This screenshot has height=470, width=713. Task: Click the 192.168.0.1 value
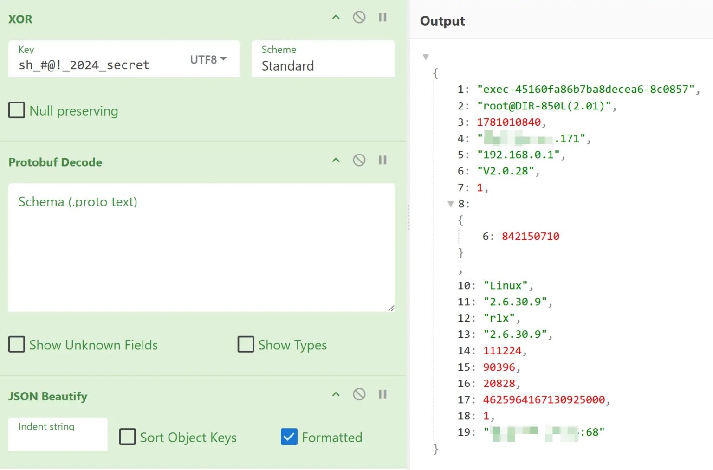tap(519, 155)
